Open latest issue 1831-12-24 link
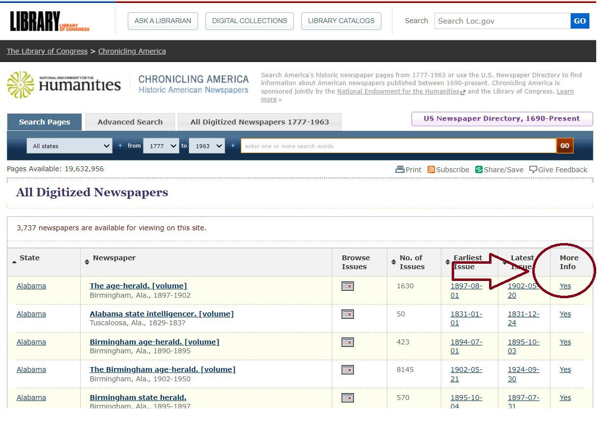Image resolution: width=607 pixels, height=432 pixels. pos(523,318)
